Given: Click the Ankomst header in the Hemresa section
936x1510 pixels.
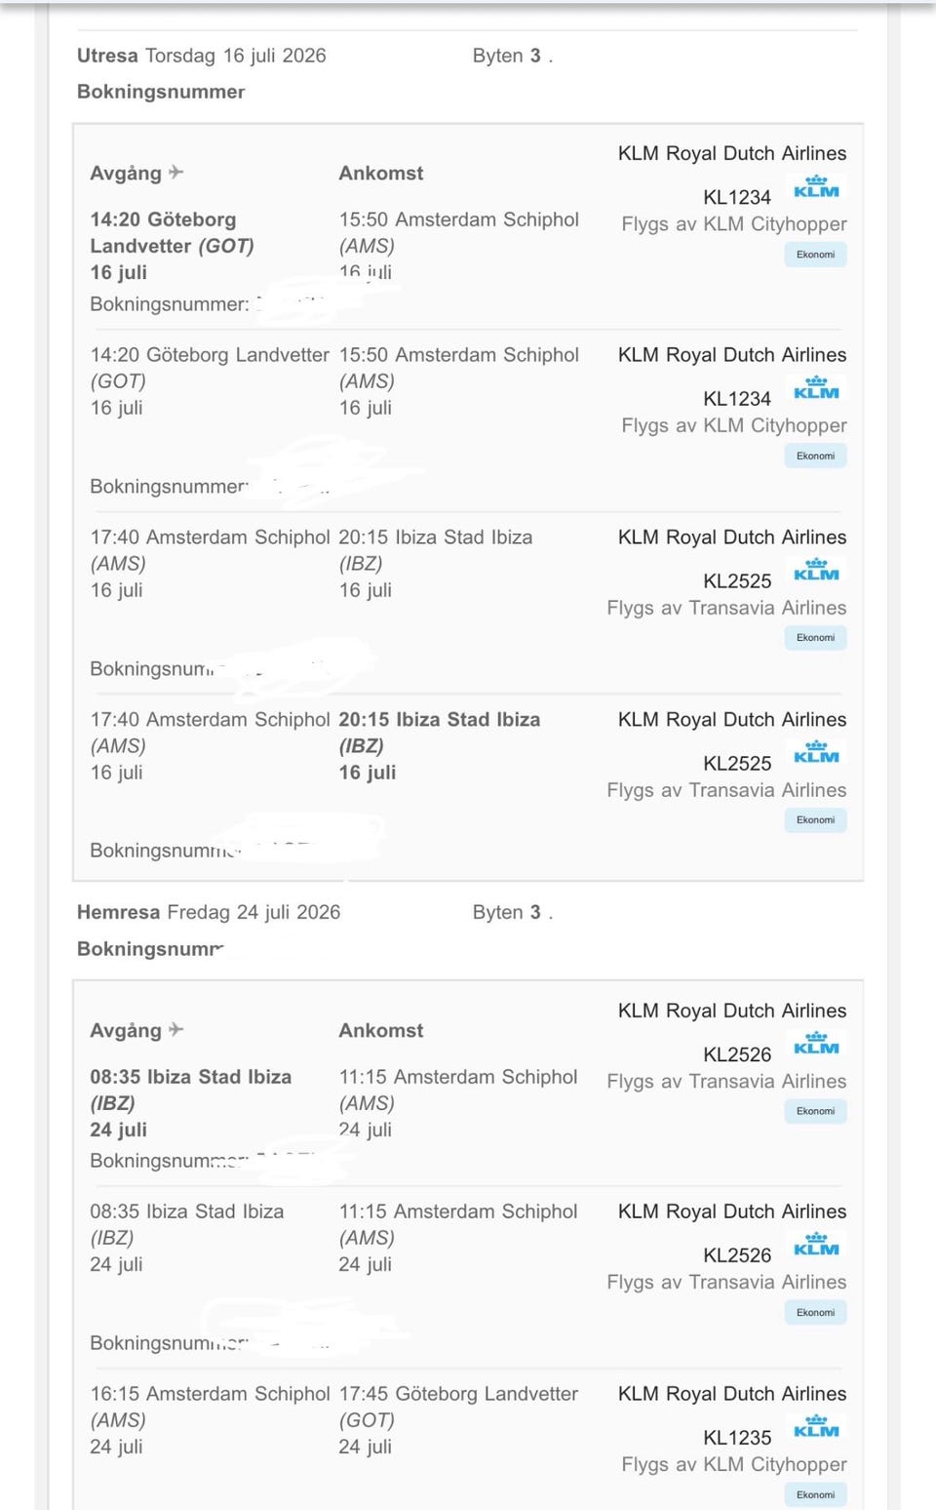Looking at the screenshot, I should pyautogui.click(x=381, y=1030).
